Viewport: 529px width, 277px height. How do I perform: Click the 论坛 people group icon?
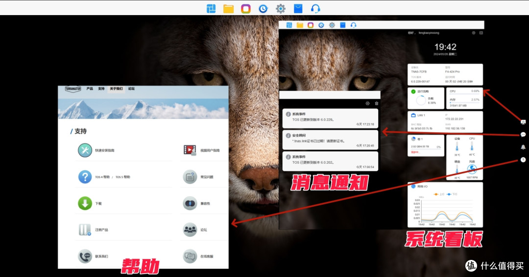190,230
